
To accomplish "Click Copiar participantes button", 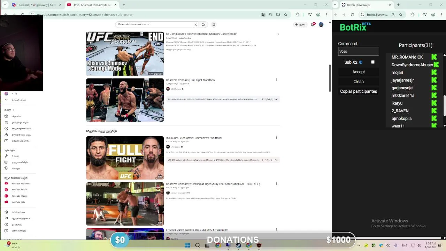I will click(359, 91).
